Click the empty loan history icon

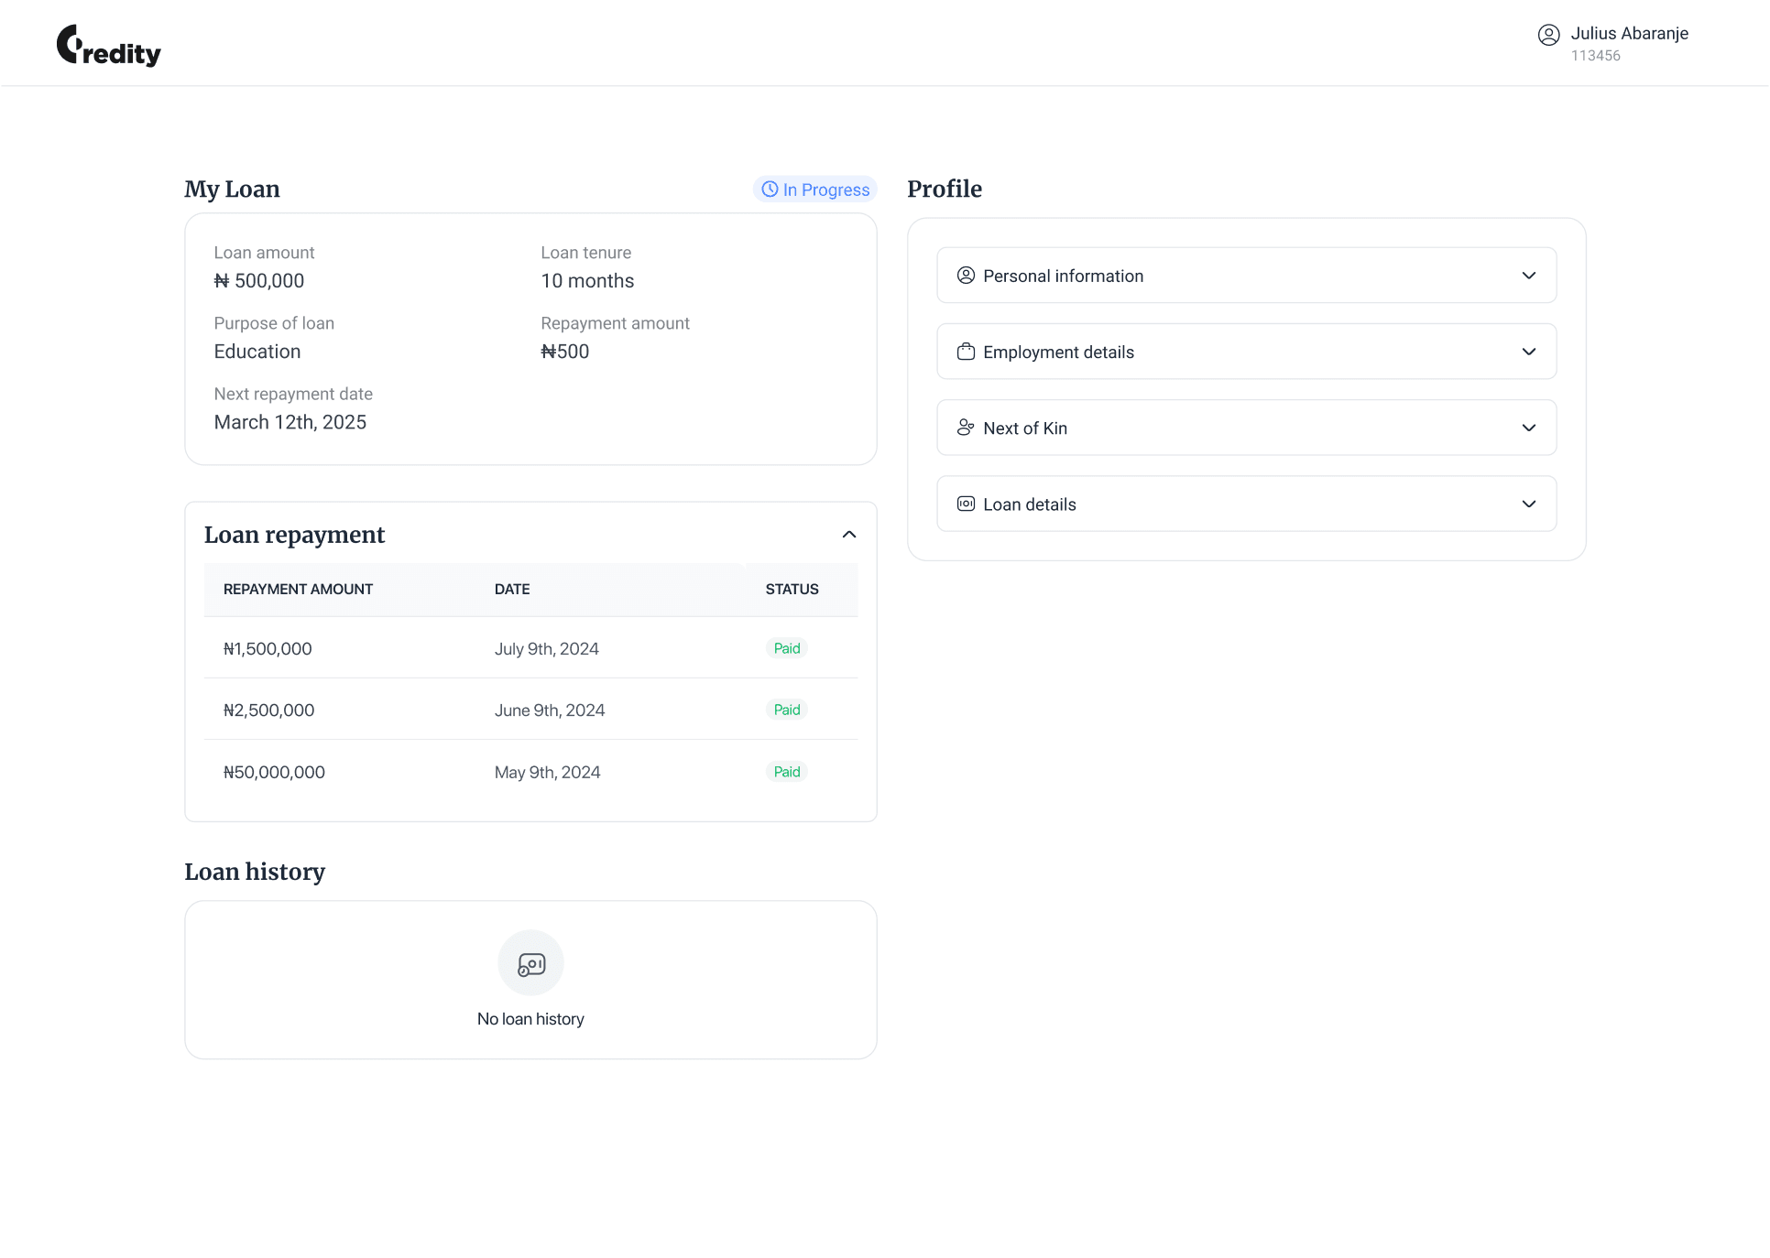point(530,963)
